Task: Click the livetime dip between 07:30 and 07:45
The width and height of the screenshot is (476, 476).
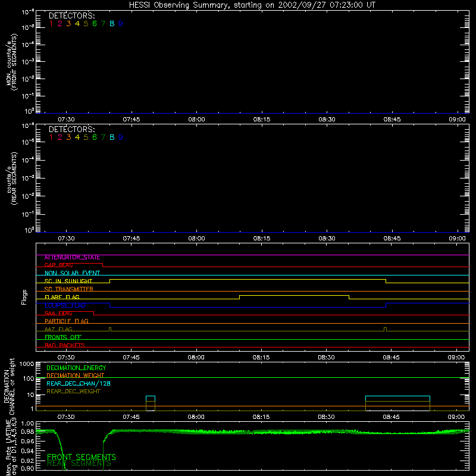Action: [x=83, y=450]
